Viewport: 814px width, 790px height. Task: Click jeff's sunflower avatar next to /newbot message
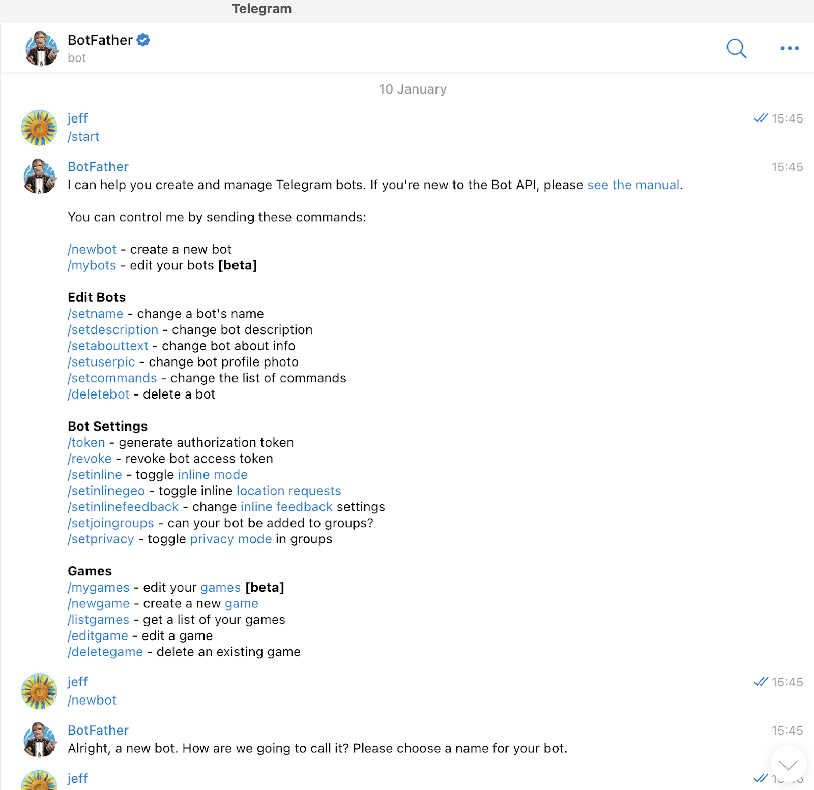pyautogui.click(x=39, y=691)
